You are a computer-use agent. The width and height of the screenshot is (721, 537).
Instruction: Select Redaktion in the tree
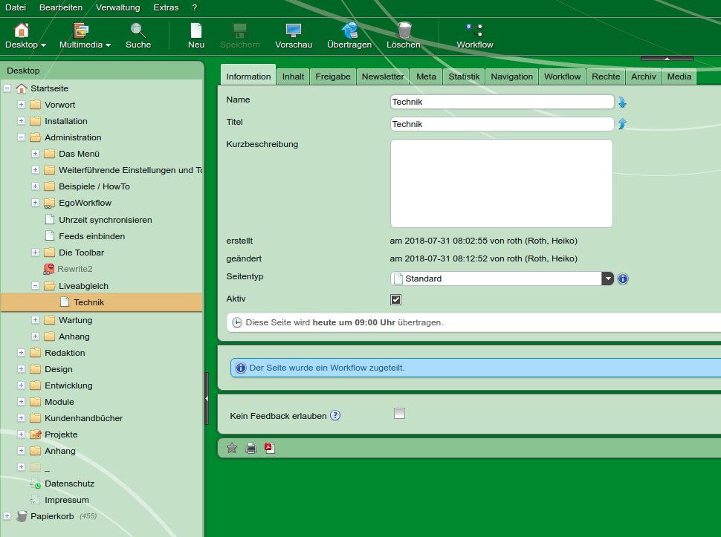click(65, 353)
